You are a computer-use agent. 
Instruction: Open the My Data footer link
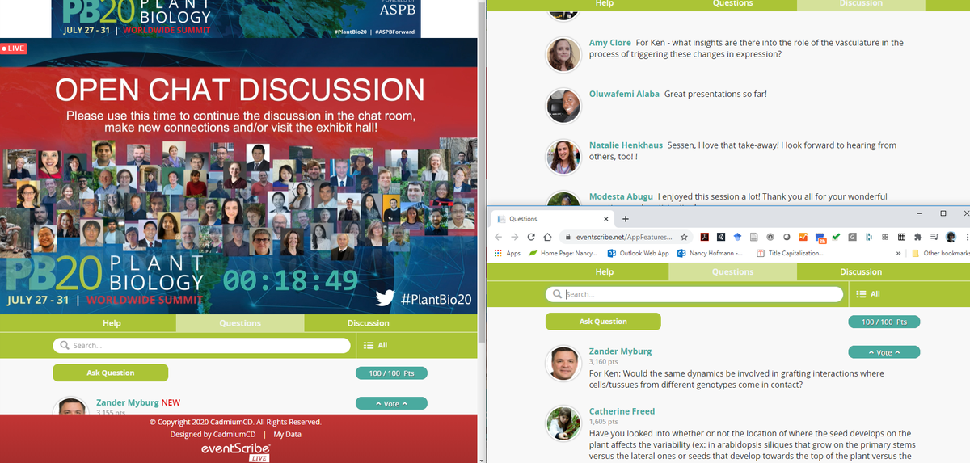click(287, 434)
